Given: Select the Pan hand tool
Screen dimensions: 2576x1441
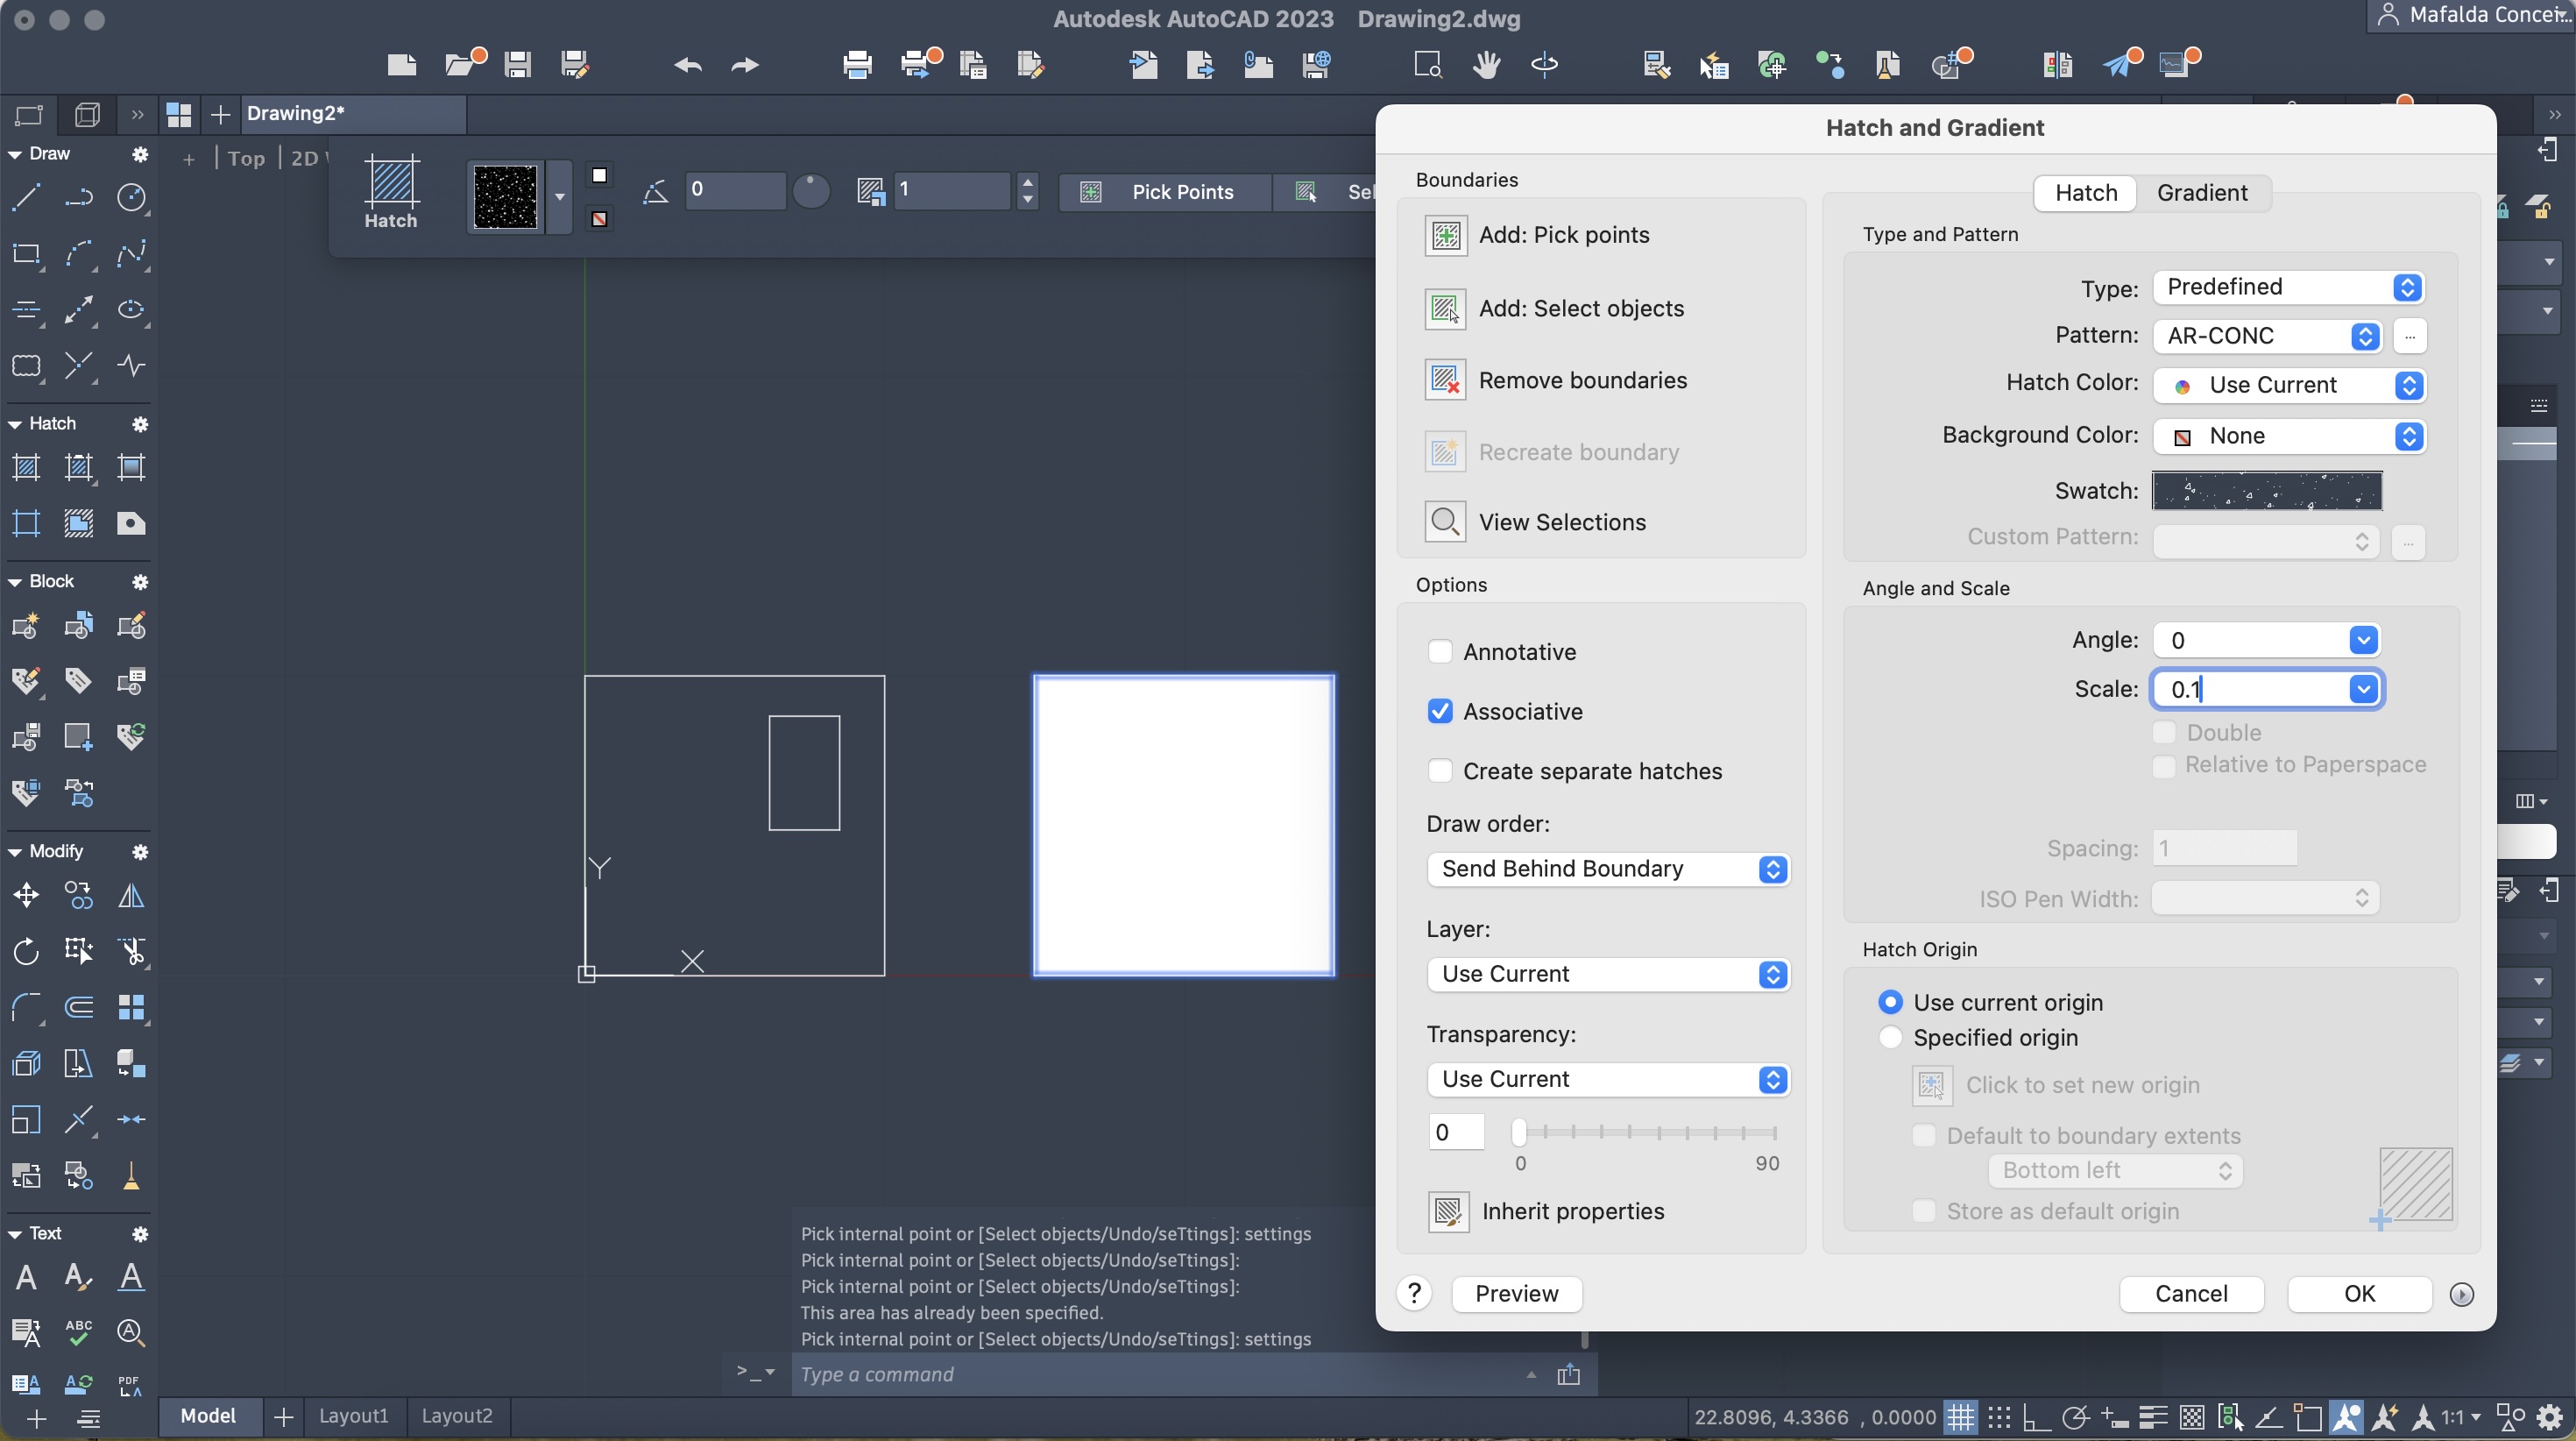Looking at the screenshot, I should 1486,65.
